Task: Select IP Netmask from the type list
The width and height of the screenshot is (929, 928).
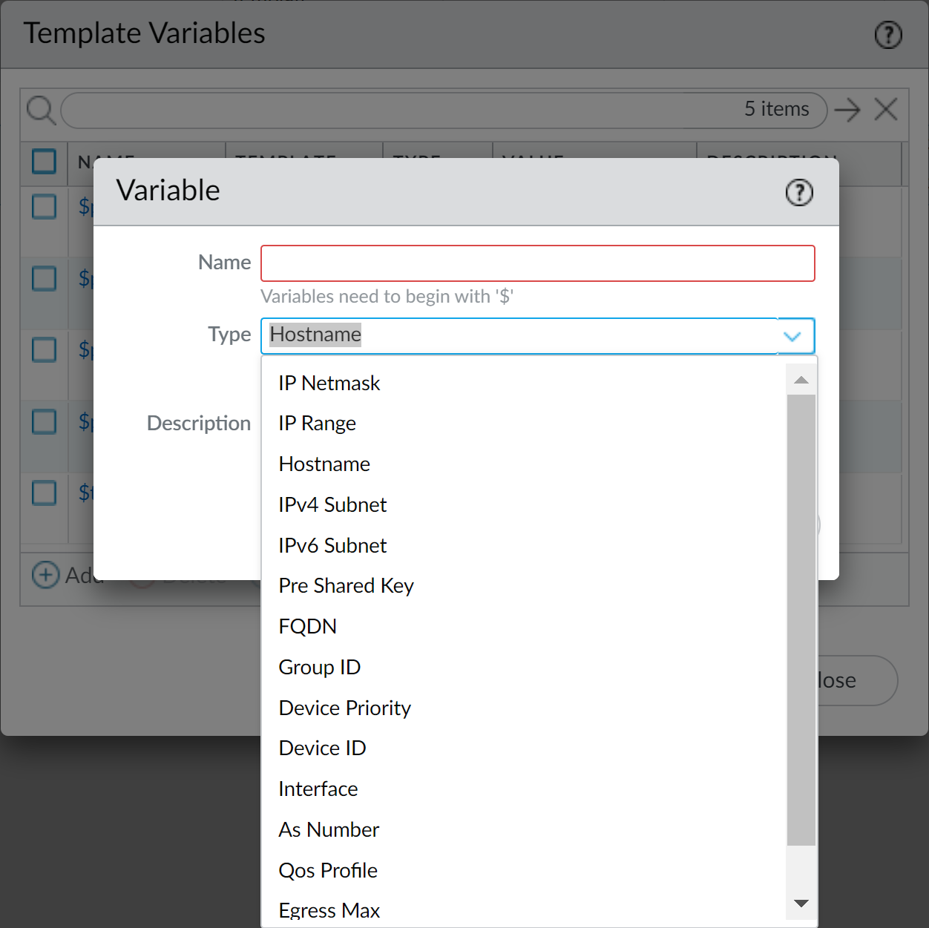Action: point(329,383)
